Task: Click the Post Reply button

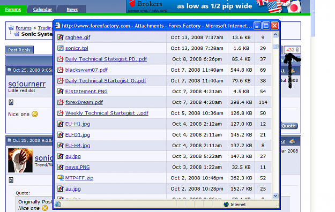Action: 19,50
